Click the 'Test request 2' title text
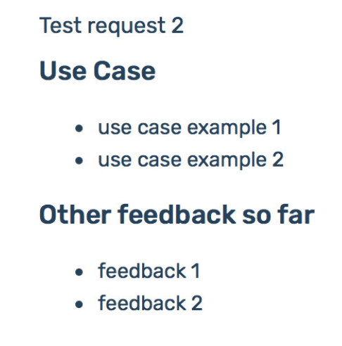This screenshot has width=342, height=346. point(111,26)
